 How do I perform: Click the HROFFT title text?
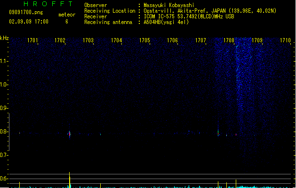(x=48, y=4)
